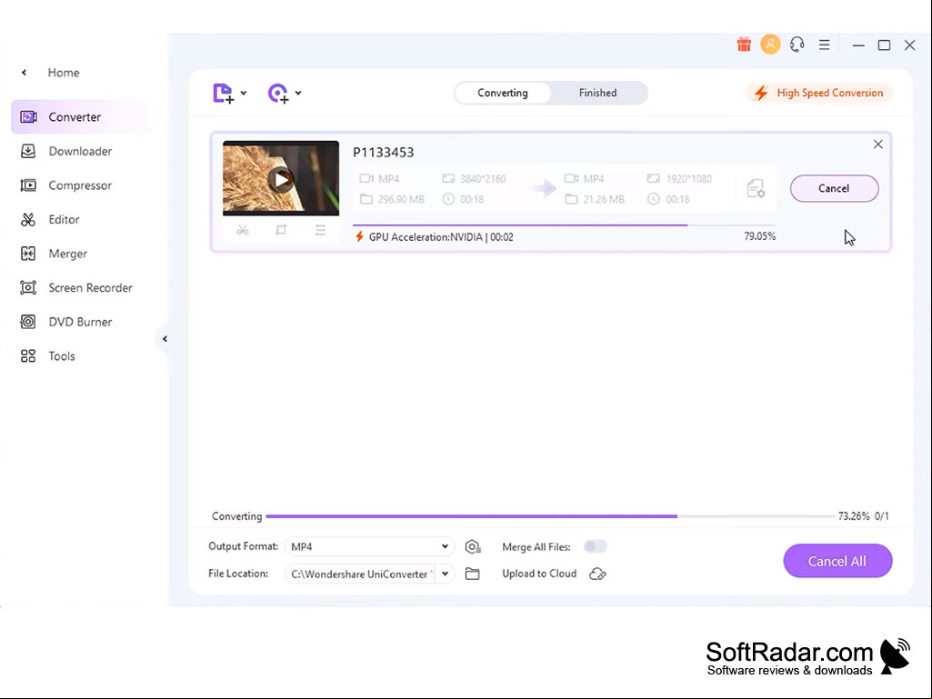Click the target size 21.26 MB
Image resolution: width=932 pixels, height=699 pixels.
click(x=604, y=199)
